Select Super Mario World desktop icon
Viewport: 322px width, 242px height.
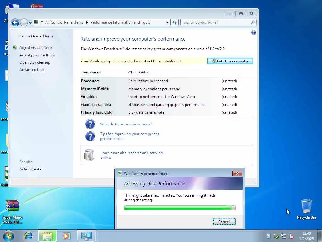tap(12, 212)
